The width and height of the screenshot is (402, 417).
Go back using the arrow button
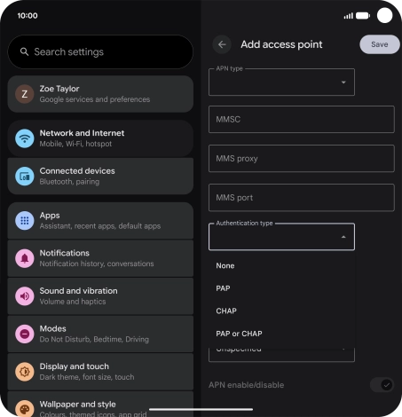click(x=222, y=44)
